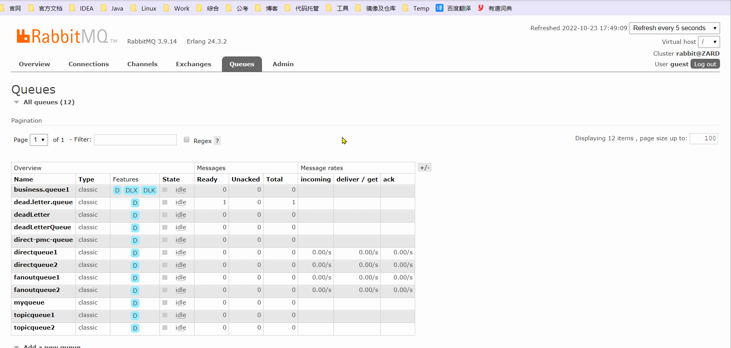Open the Java bookmark folder
Viewport: 731px width, 348px height.
click(x=112, y=8)
